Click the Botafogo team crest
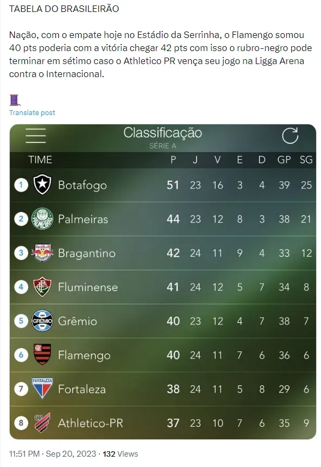Screen dimensions: 321x467 tap(42, 185)
